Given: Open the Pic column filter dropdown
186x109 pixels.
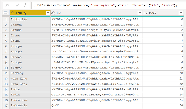Looking at the screenshot, I should point(140,13).
